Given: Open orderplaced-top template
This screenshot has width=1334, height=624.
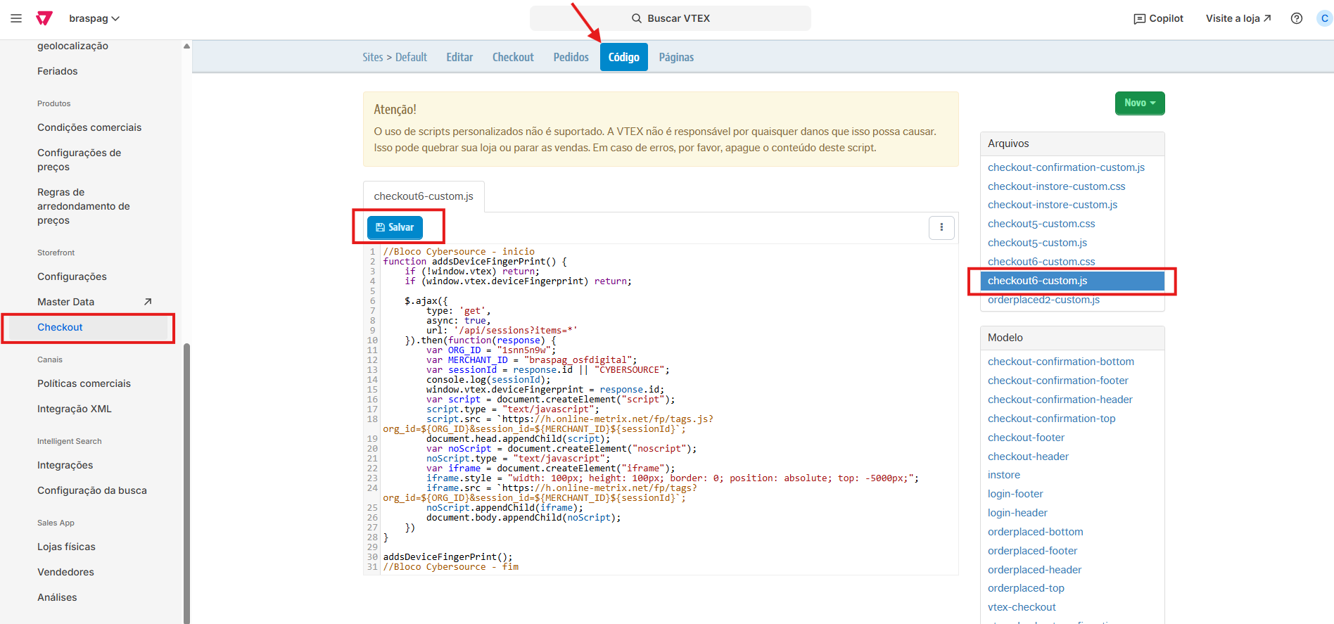Looking at the screenshot, I should point(1026,588).
